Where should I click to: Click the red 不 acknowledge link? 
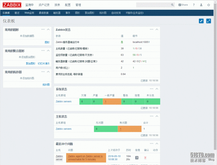point(145,158)
